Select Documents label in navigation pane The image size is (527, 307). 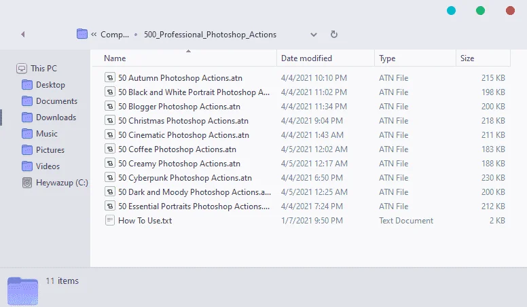click(x=56, y=101)
